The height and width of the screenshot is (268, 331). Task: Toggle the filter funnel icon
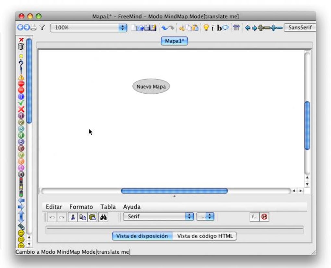[42, 28]
